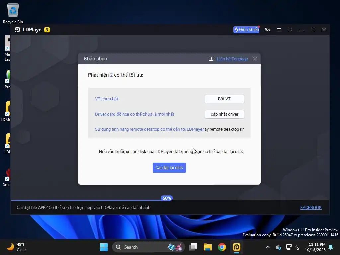Screen dimensions: 340x255
Task: Click the Cập nhật driver button
Action: (x=224, y=114)
